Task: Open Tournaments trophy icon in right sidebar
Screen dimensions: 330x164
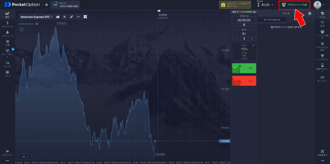Action: coord(322,57)
